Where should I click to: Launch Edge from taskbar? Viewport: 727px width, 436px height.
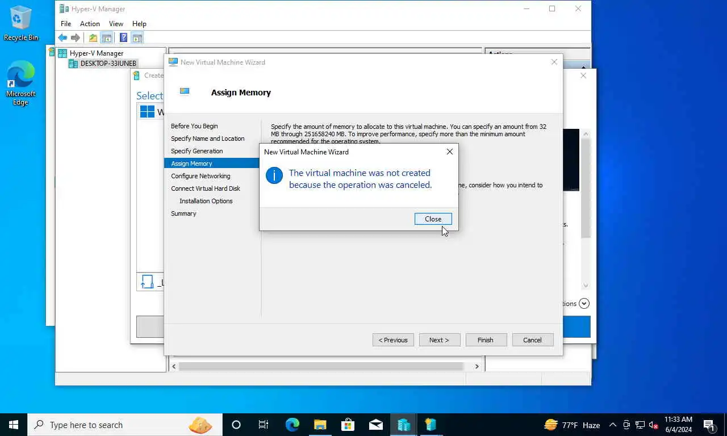coord(292,425)
